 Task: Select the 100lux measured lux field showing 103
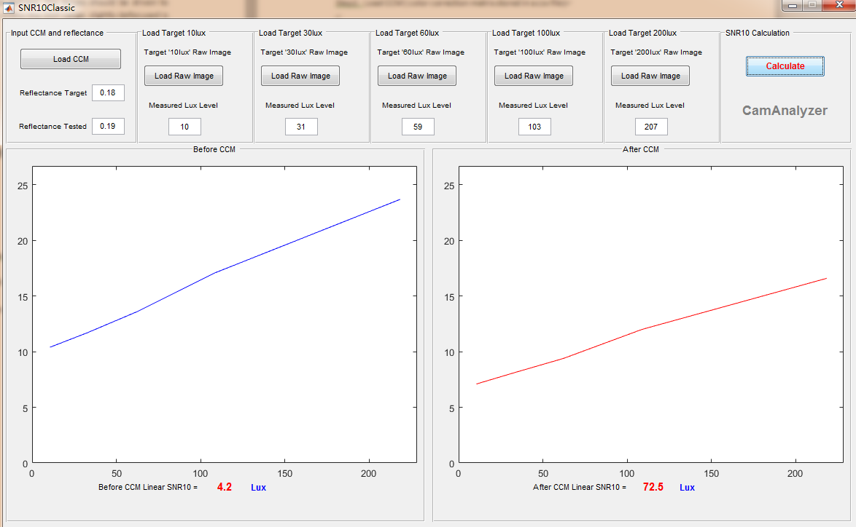[x=534, y=127]
